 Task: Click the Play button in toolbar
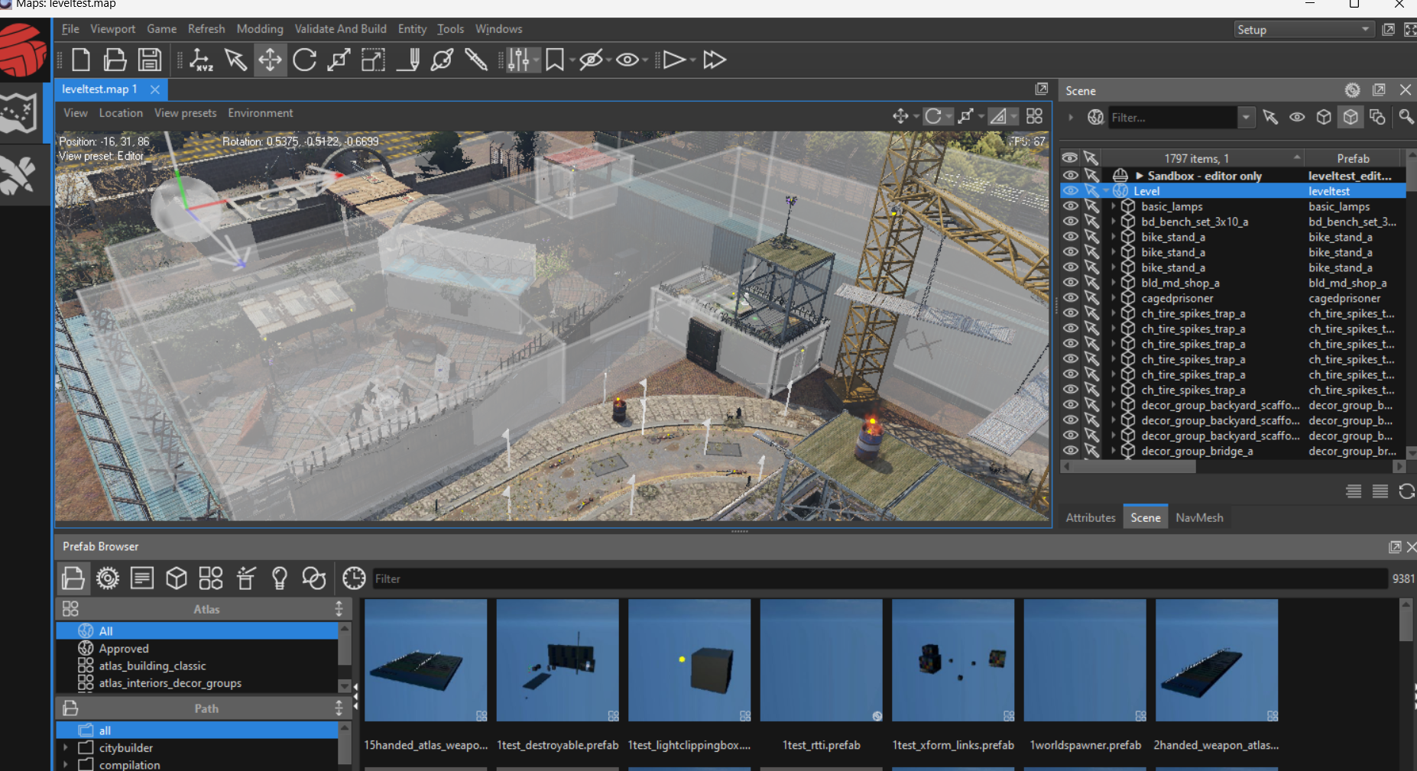click(673, 60)
